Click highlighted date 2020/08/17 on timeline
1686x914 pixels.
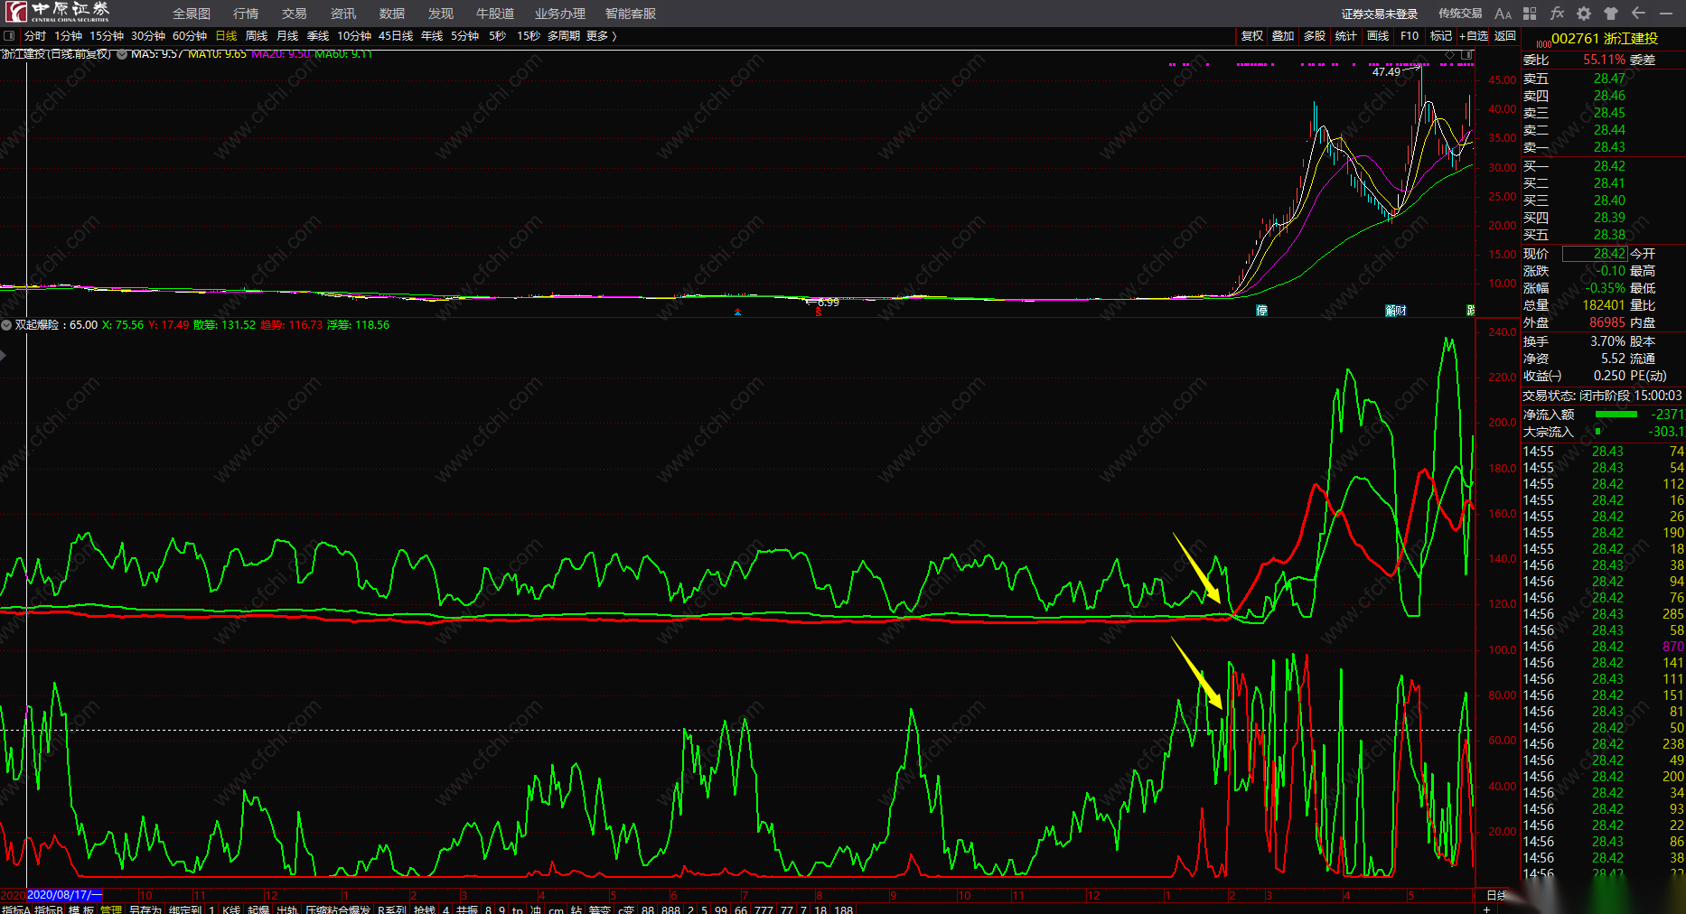(65, 895)
